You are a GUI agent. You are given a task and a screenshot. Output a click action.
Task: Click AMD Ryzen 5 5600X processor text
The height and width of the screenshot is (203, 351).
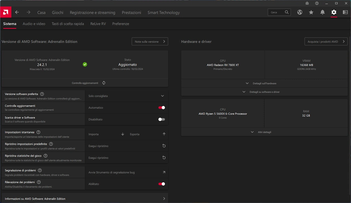[x=223, y=114]
